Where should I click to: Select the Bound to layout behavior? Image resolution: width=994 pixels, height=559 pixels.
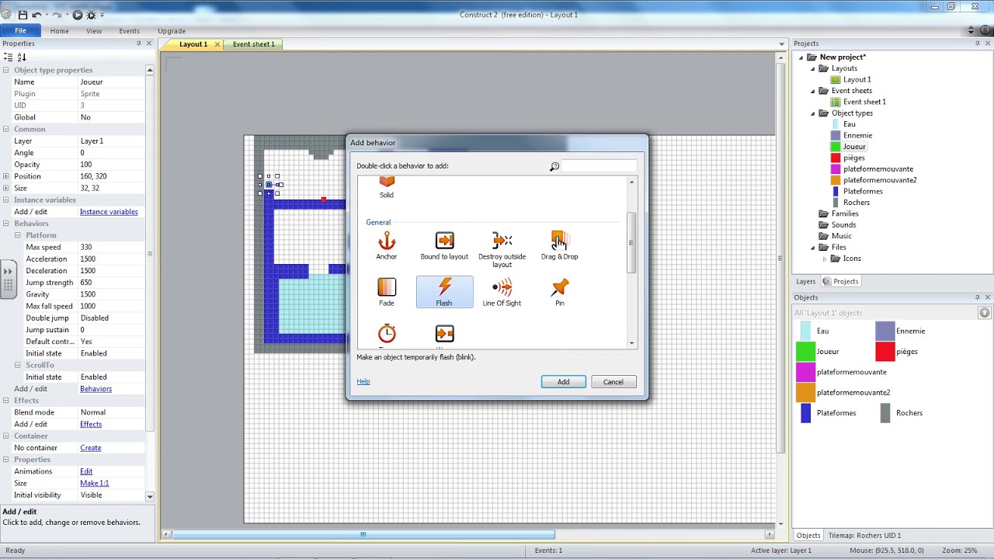444,246
